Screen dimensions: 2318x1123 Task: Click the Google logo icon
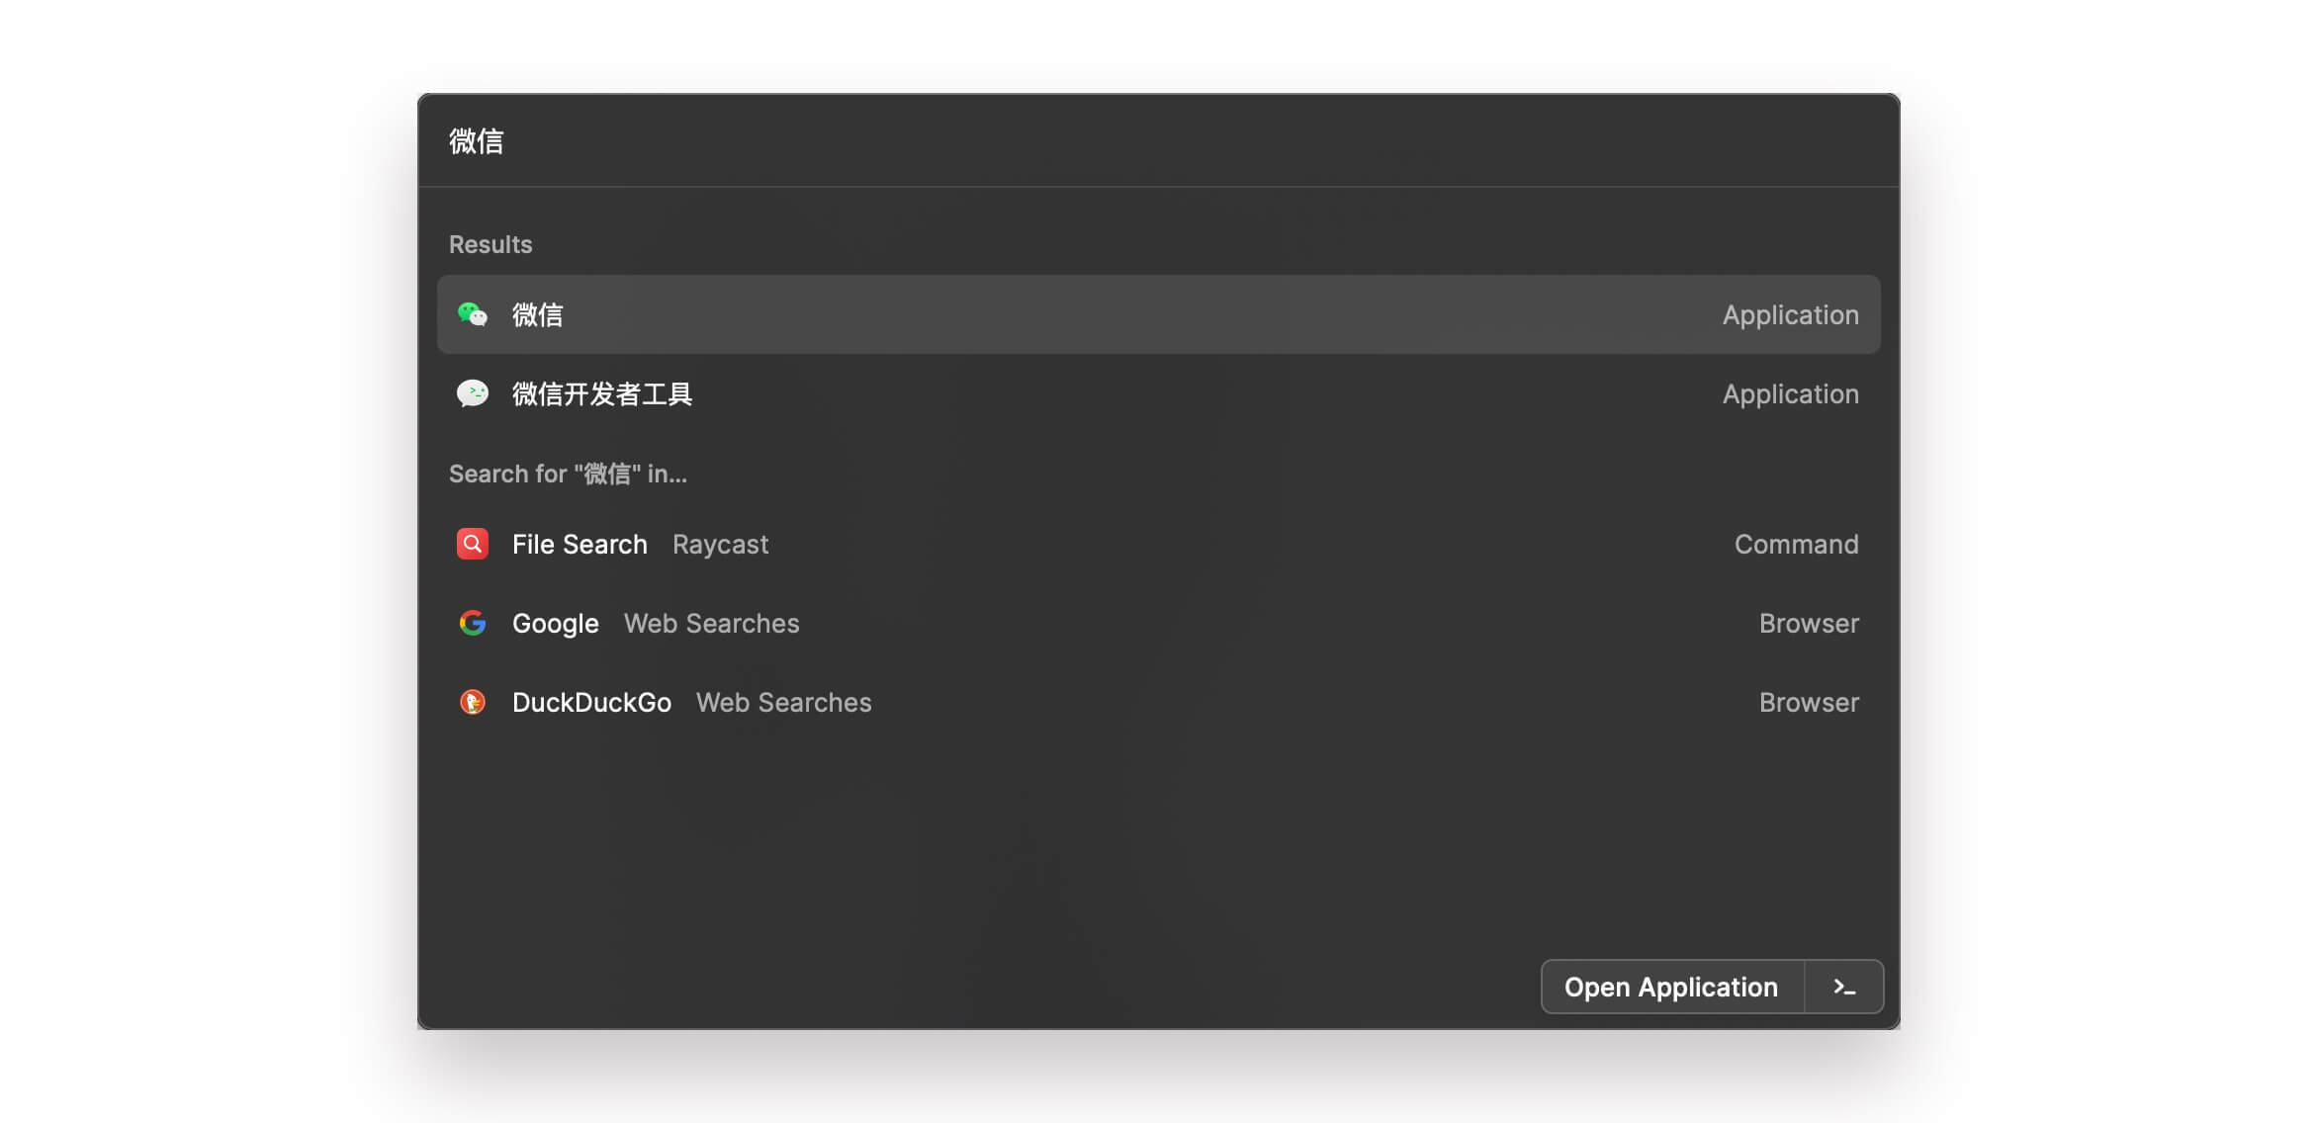pyautogui.click(x=473, y=623)
